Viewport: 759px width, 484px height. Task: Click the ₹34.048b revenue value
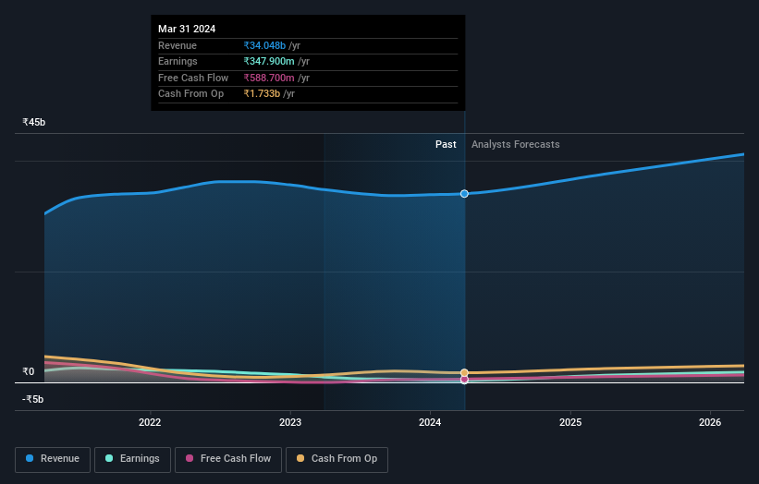pos(264,45)
